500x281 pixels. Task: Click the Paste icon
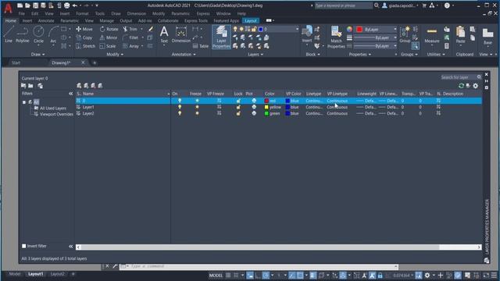(x=460, y=35)
